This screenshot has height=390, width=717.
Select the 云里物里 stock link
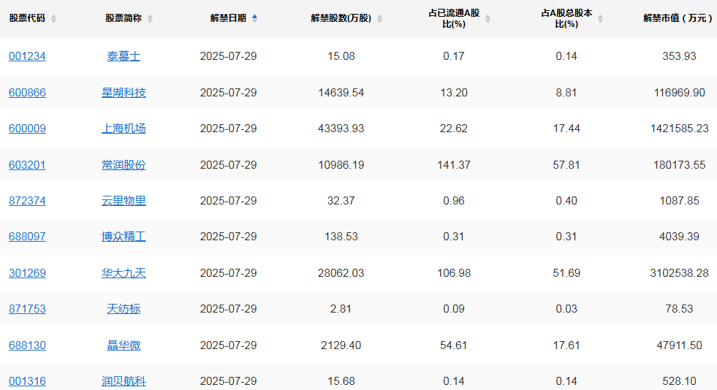[x=124, y=201]
